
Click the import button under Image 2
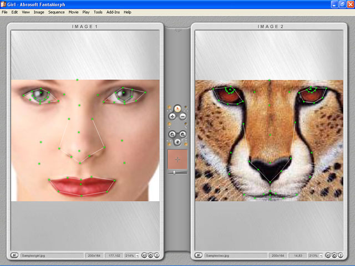tap(199, 255)
